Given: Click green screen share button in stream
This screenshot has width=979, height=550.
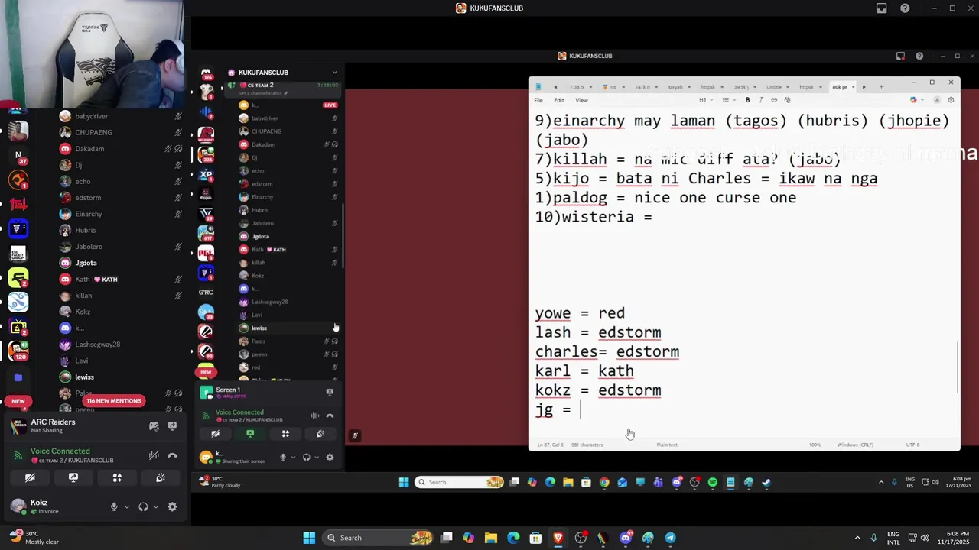Looking at the screenshot, I should 250,434.
